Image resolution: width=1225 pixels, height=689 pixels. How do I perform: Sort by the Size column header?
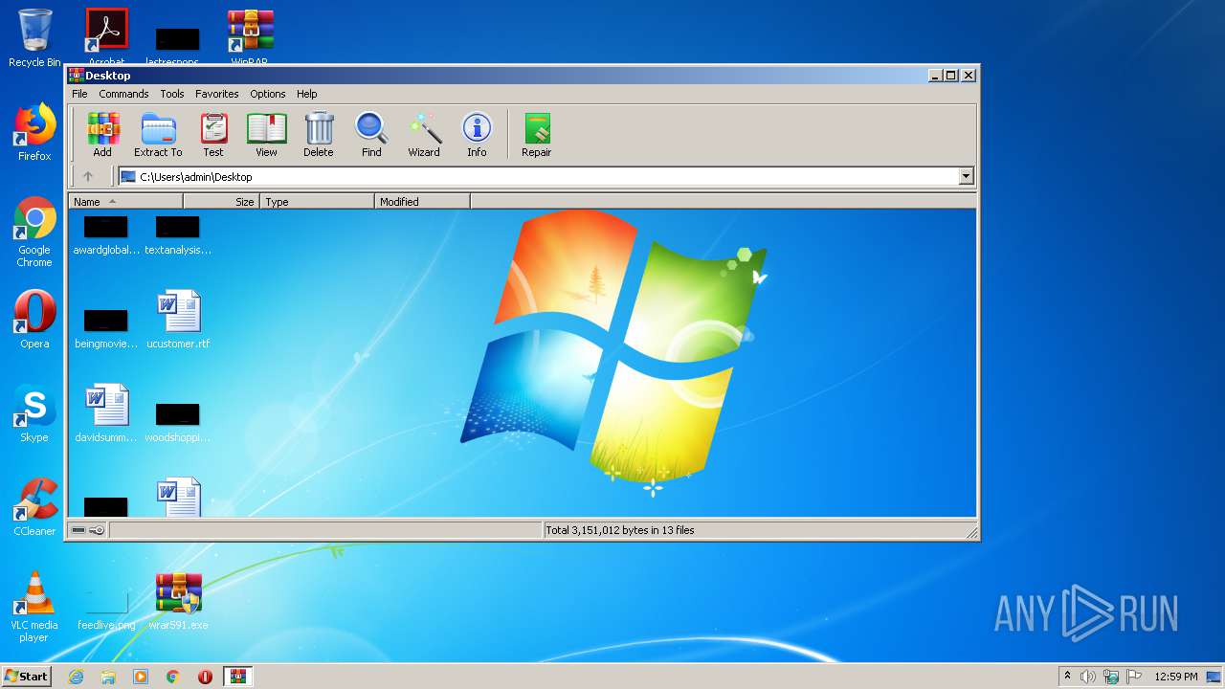point(221,202)
